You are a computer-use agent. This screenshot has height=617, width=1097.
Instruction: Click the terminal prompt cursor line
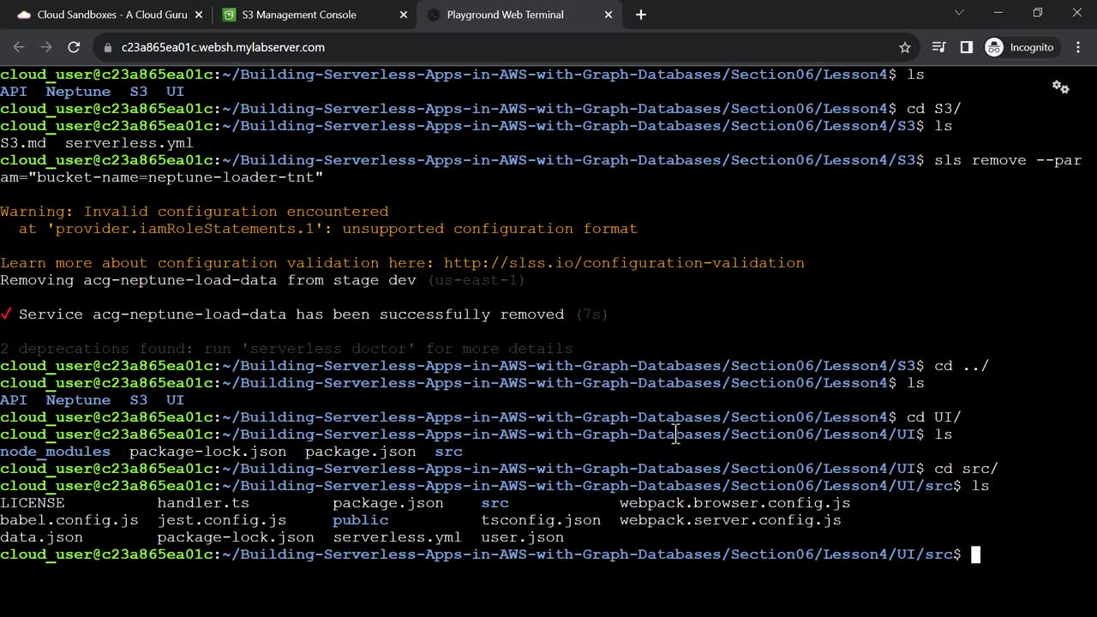975,554
